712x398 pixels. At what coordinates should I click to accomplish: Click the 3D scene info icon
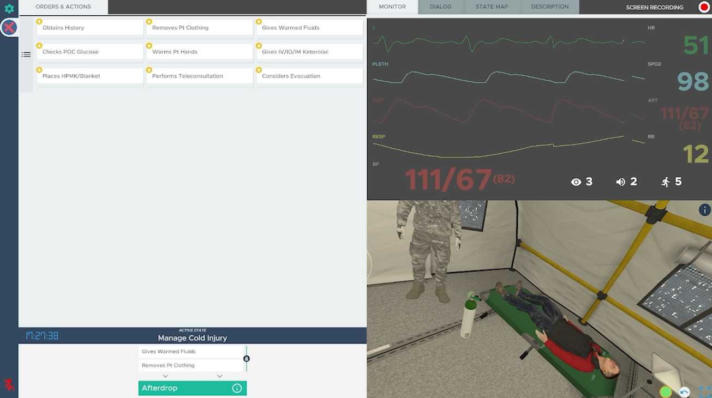coord(704,210)
